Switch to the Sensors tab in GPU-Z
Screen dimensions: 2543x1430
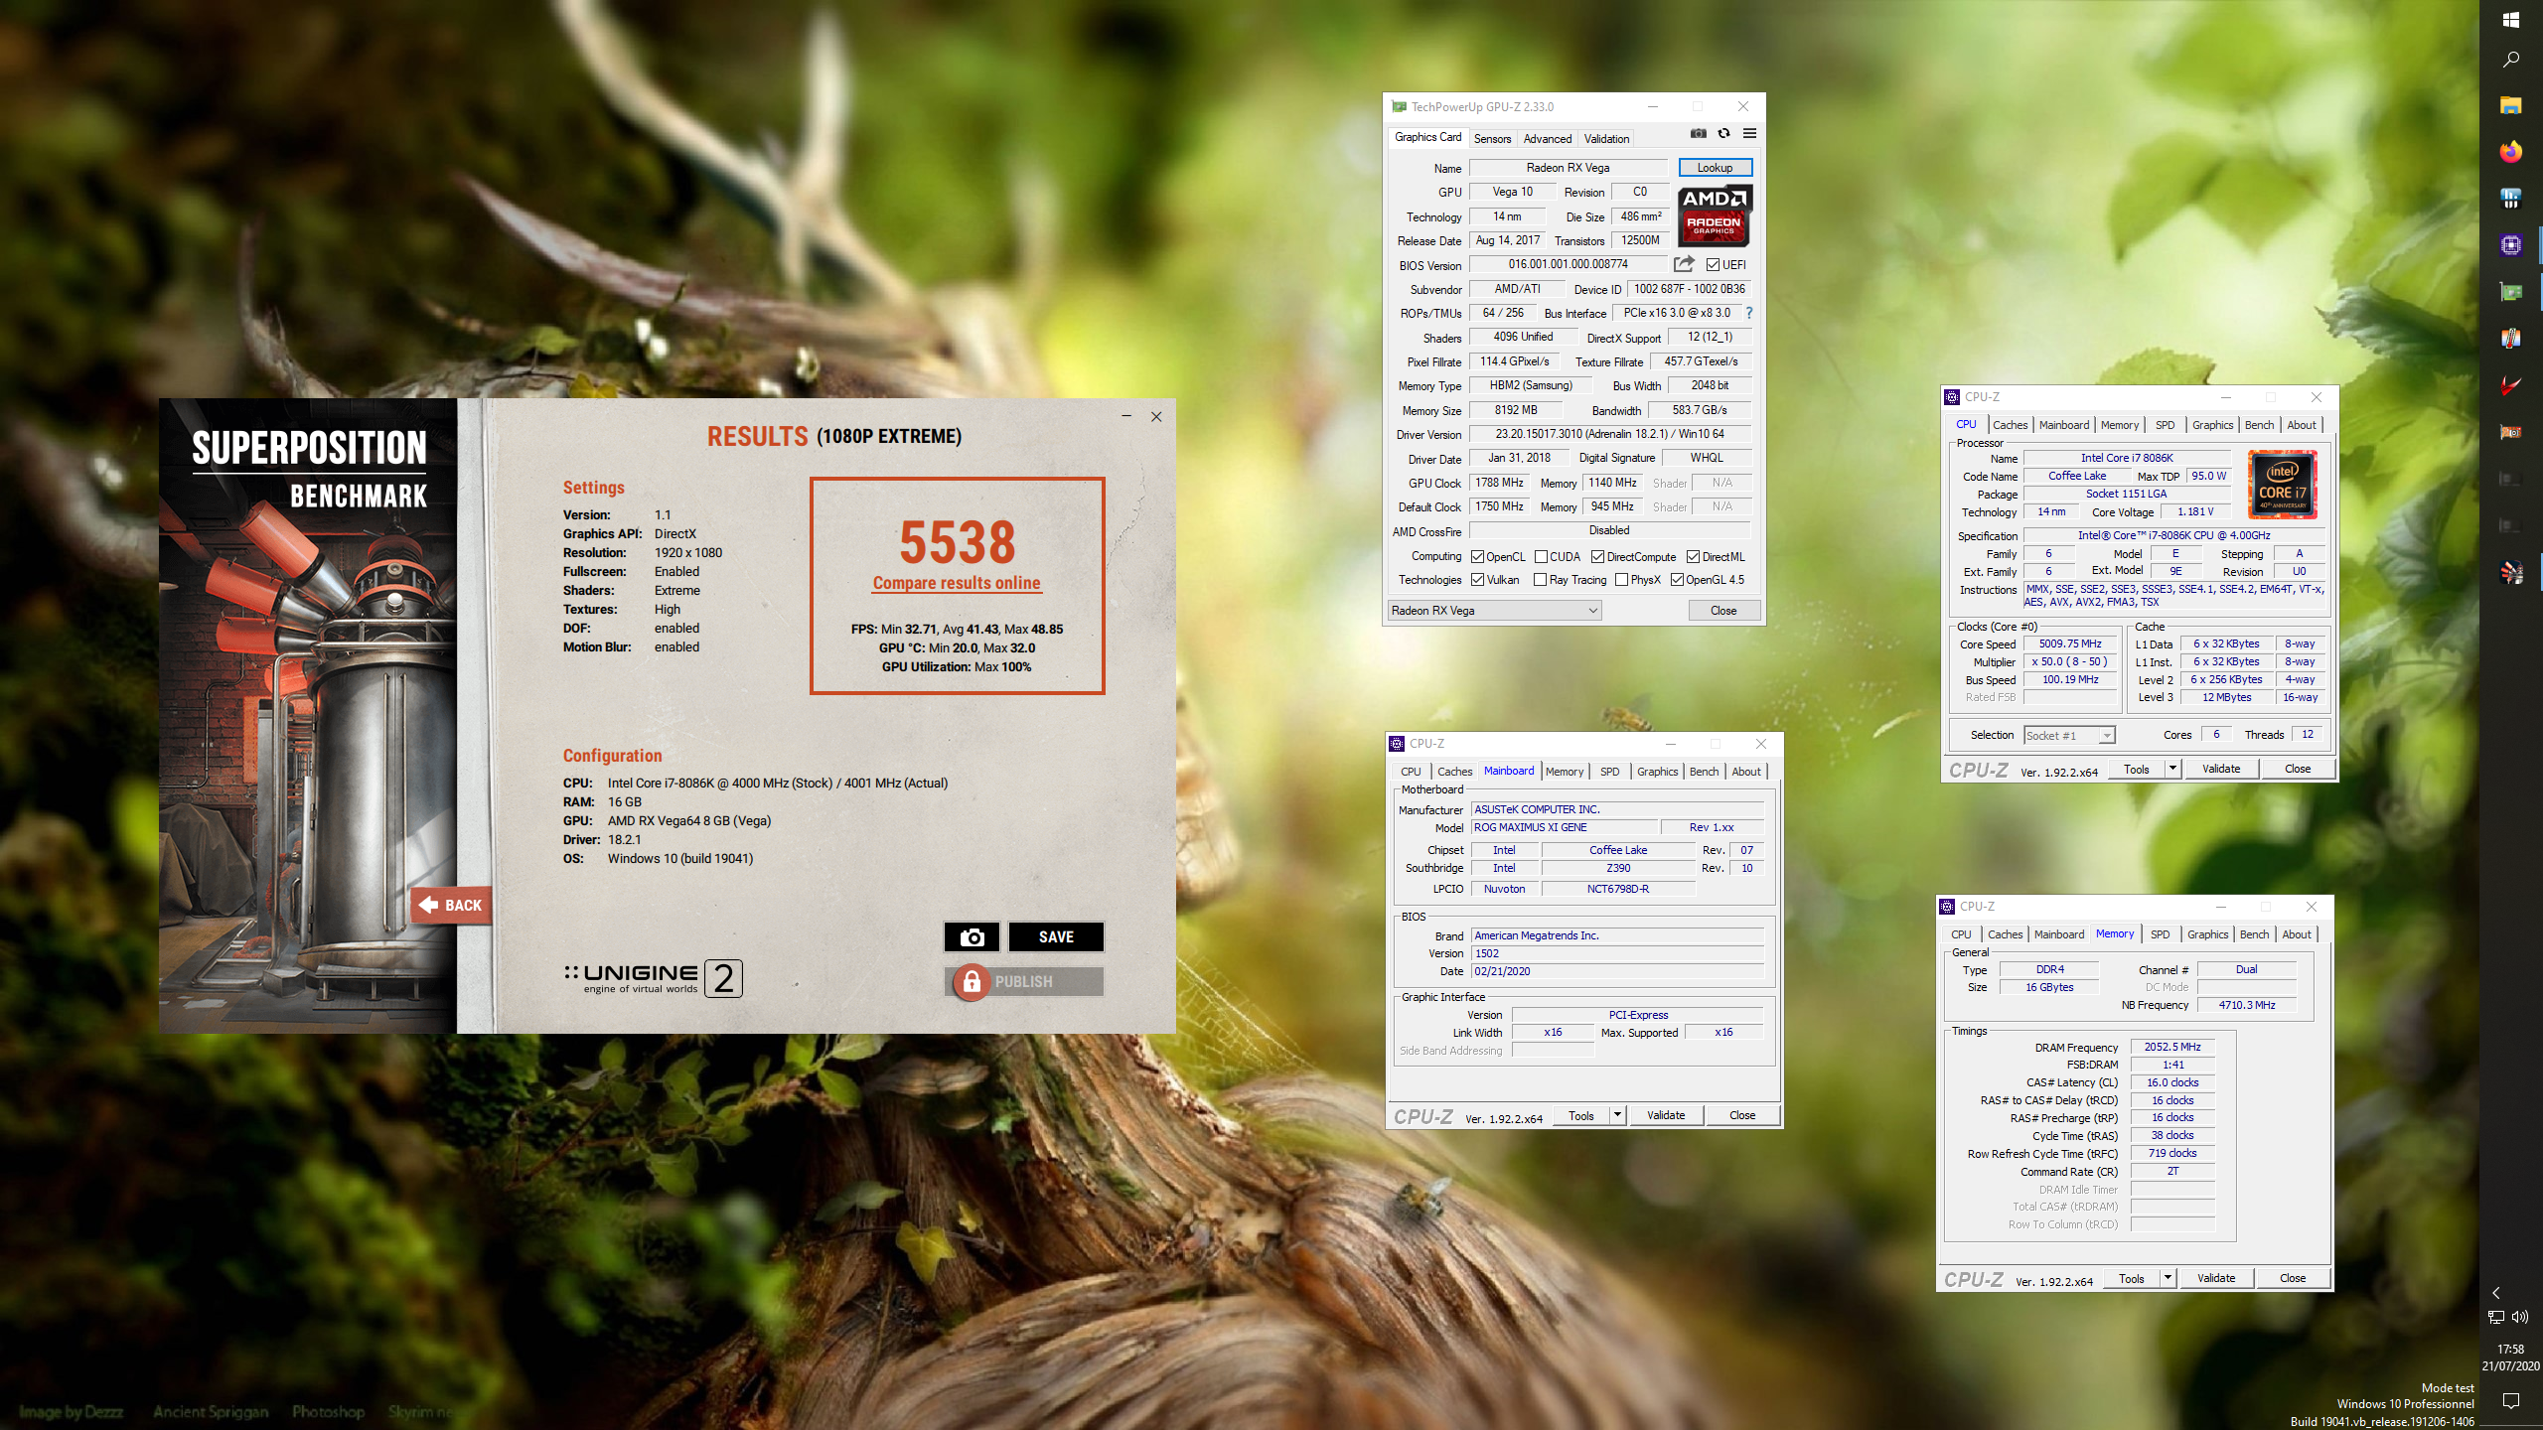coord(1492,139)
